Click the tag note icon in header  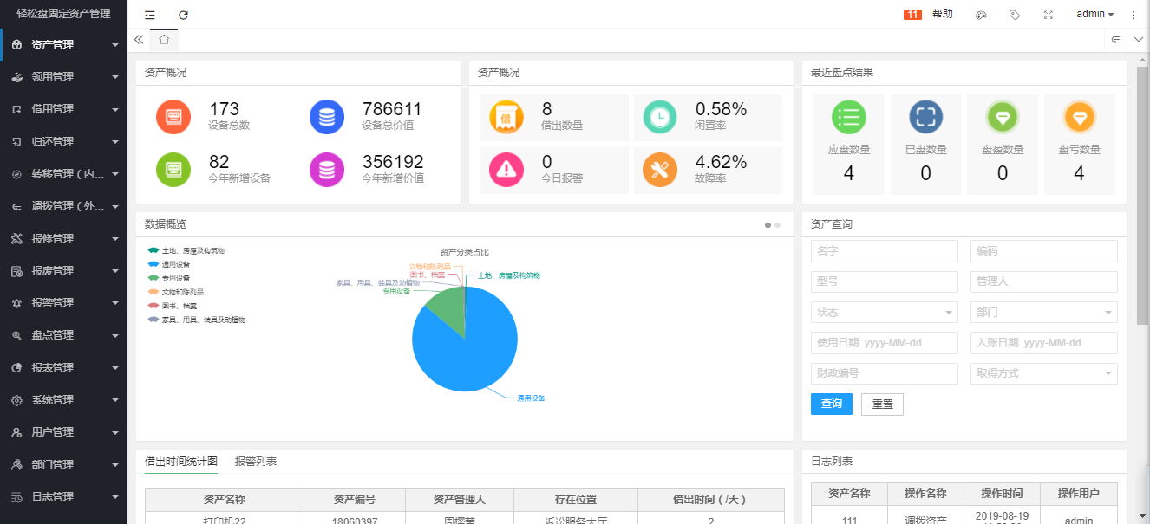1014,15
